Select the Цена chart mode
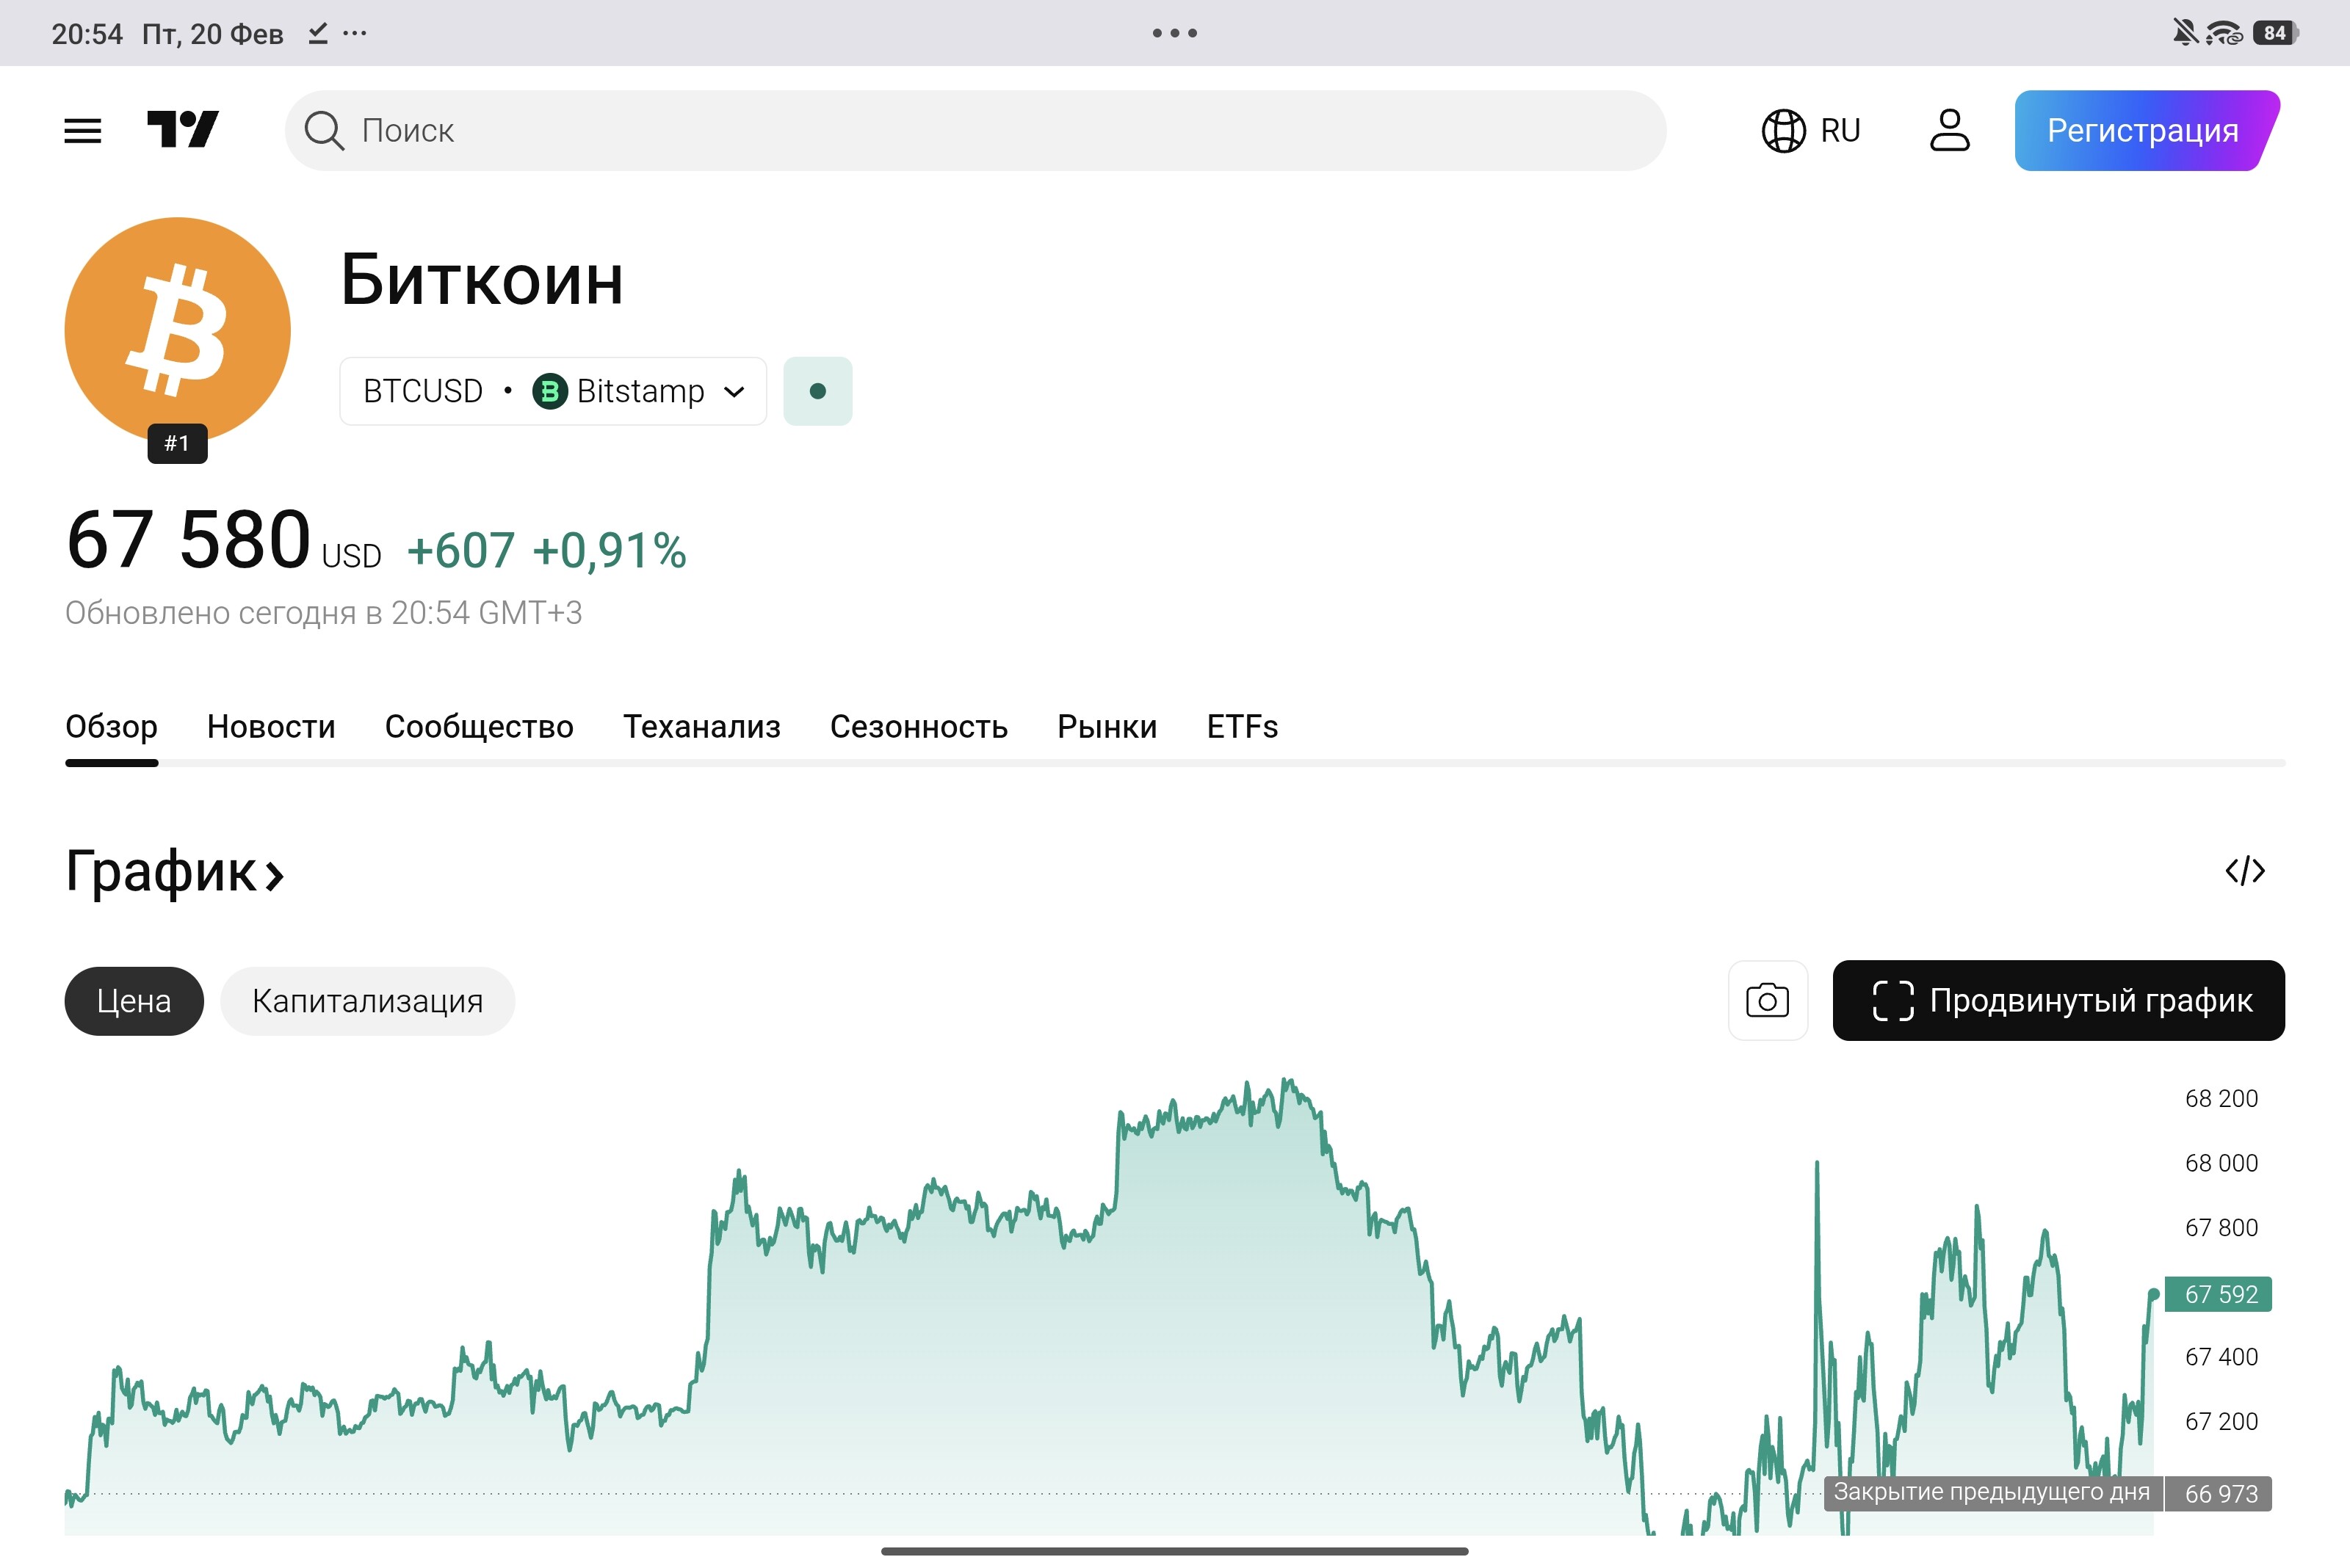 point(134,1001)
